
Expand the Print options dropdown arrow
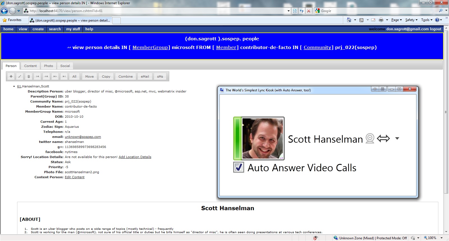[x=387, y=20]
